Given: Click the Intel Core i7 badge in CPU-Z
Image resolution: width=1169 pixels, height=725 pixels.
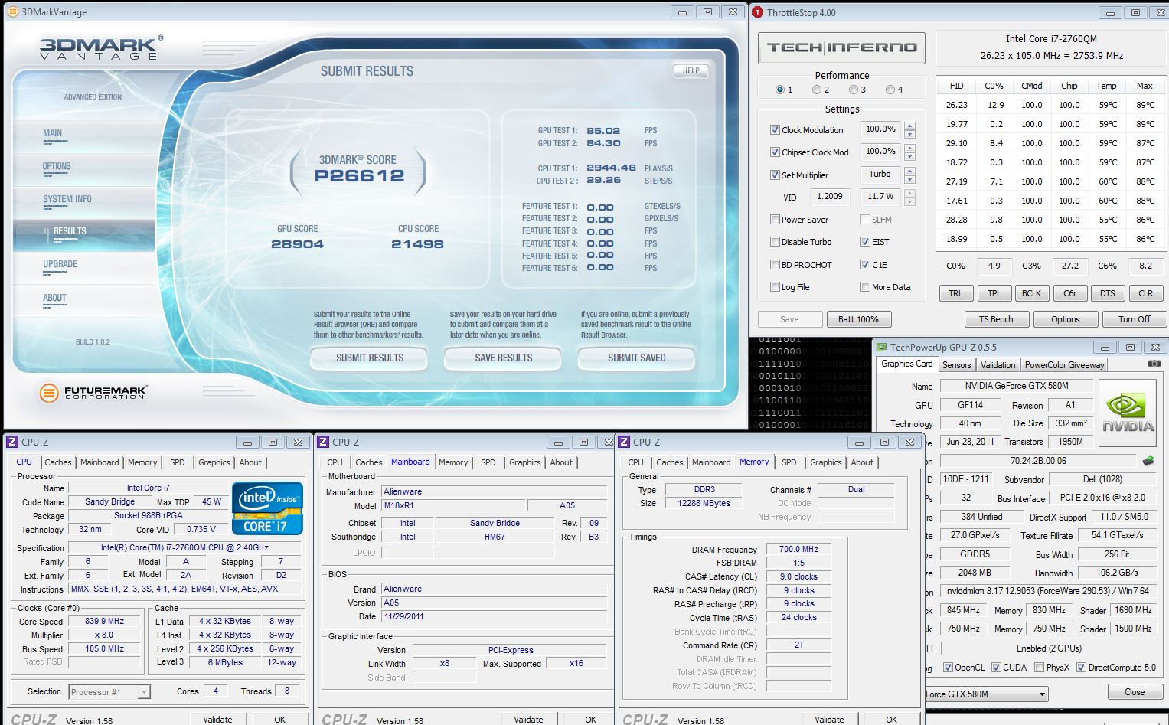Looking at the screenshot, I should coord(267,508).
